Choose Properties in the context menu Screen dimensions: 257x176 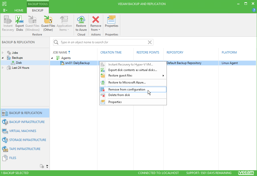[x=133, y=102]
